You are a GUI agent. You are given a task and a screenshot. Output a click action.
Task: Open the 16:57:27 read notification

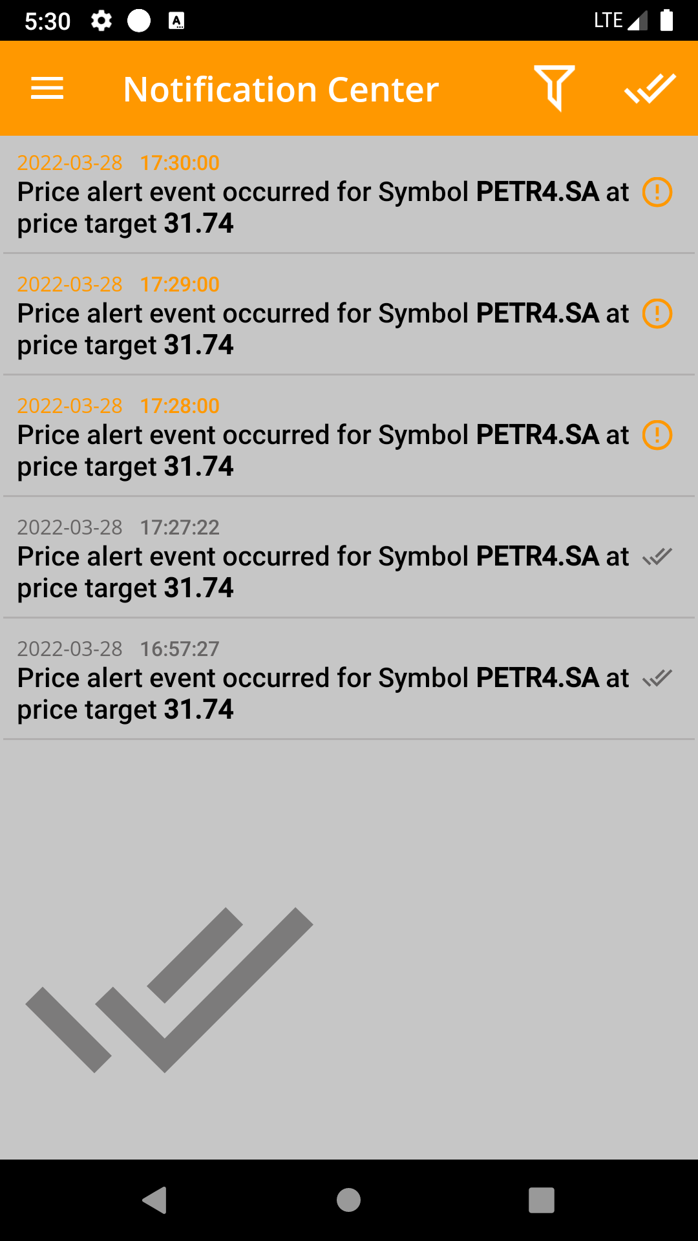[323, 694]
